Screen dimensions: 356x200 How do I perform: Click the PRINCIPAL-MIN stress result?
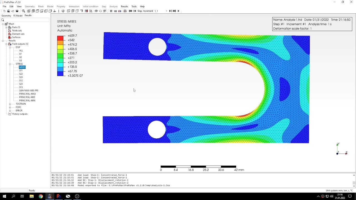27,101
